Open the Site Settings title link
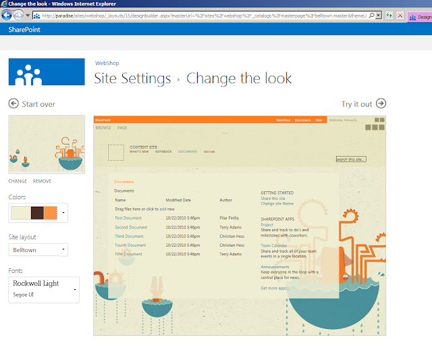The height and width of the screenshot is (352, 432). click(x=132, y=78)
